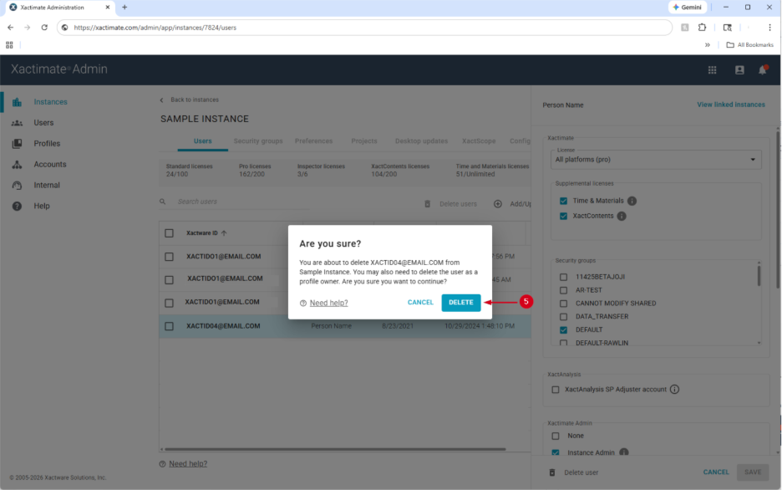Click the Instance Admin info icon
This screenshot has width=782, height=490.
click(x=623, y=452)
